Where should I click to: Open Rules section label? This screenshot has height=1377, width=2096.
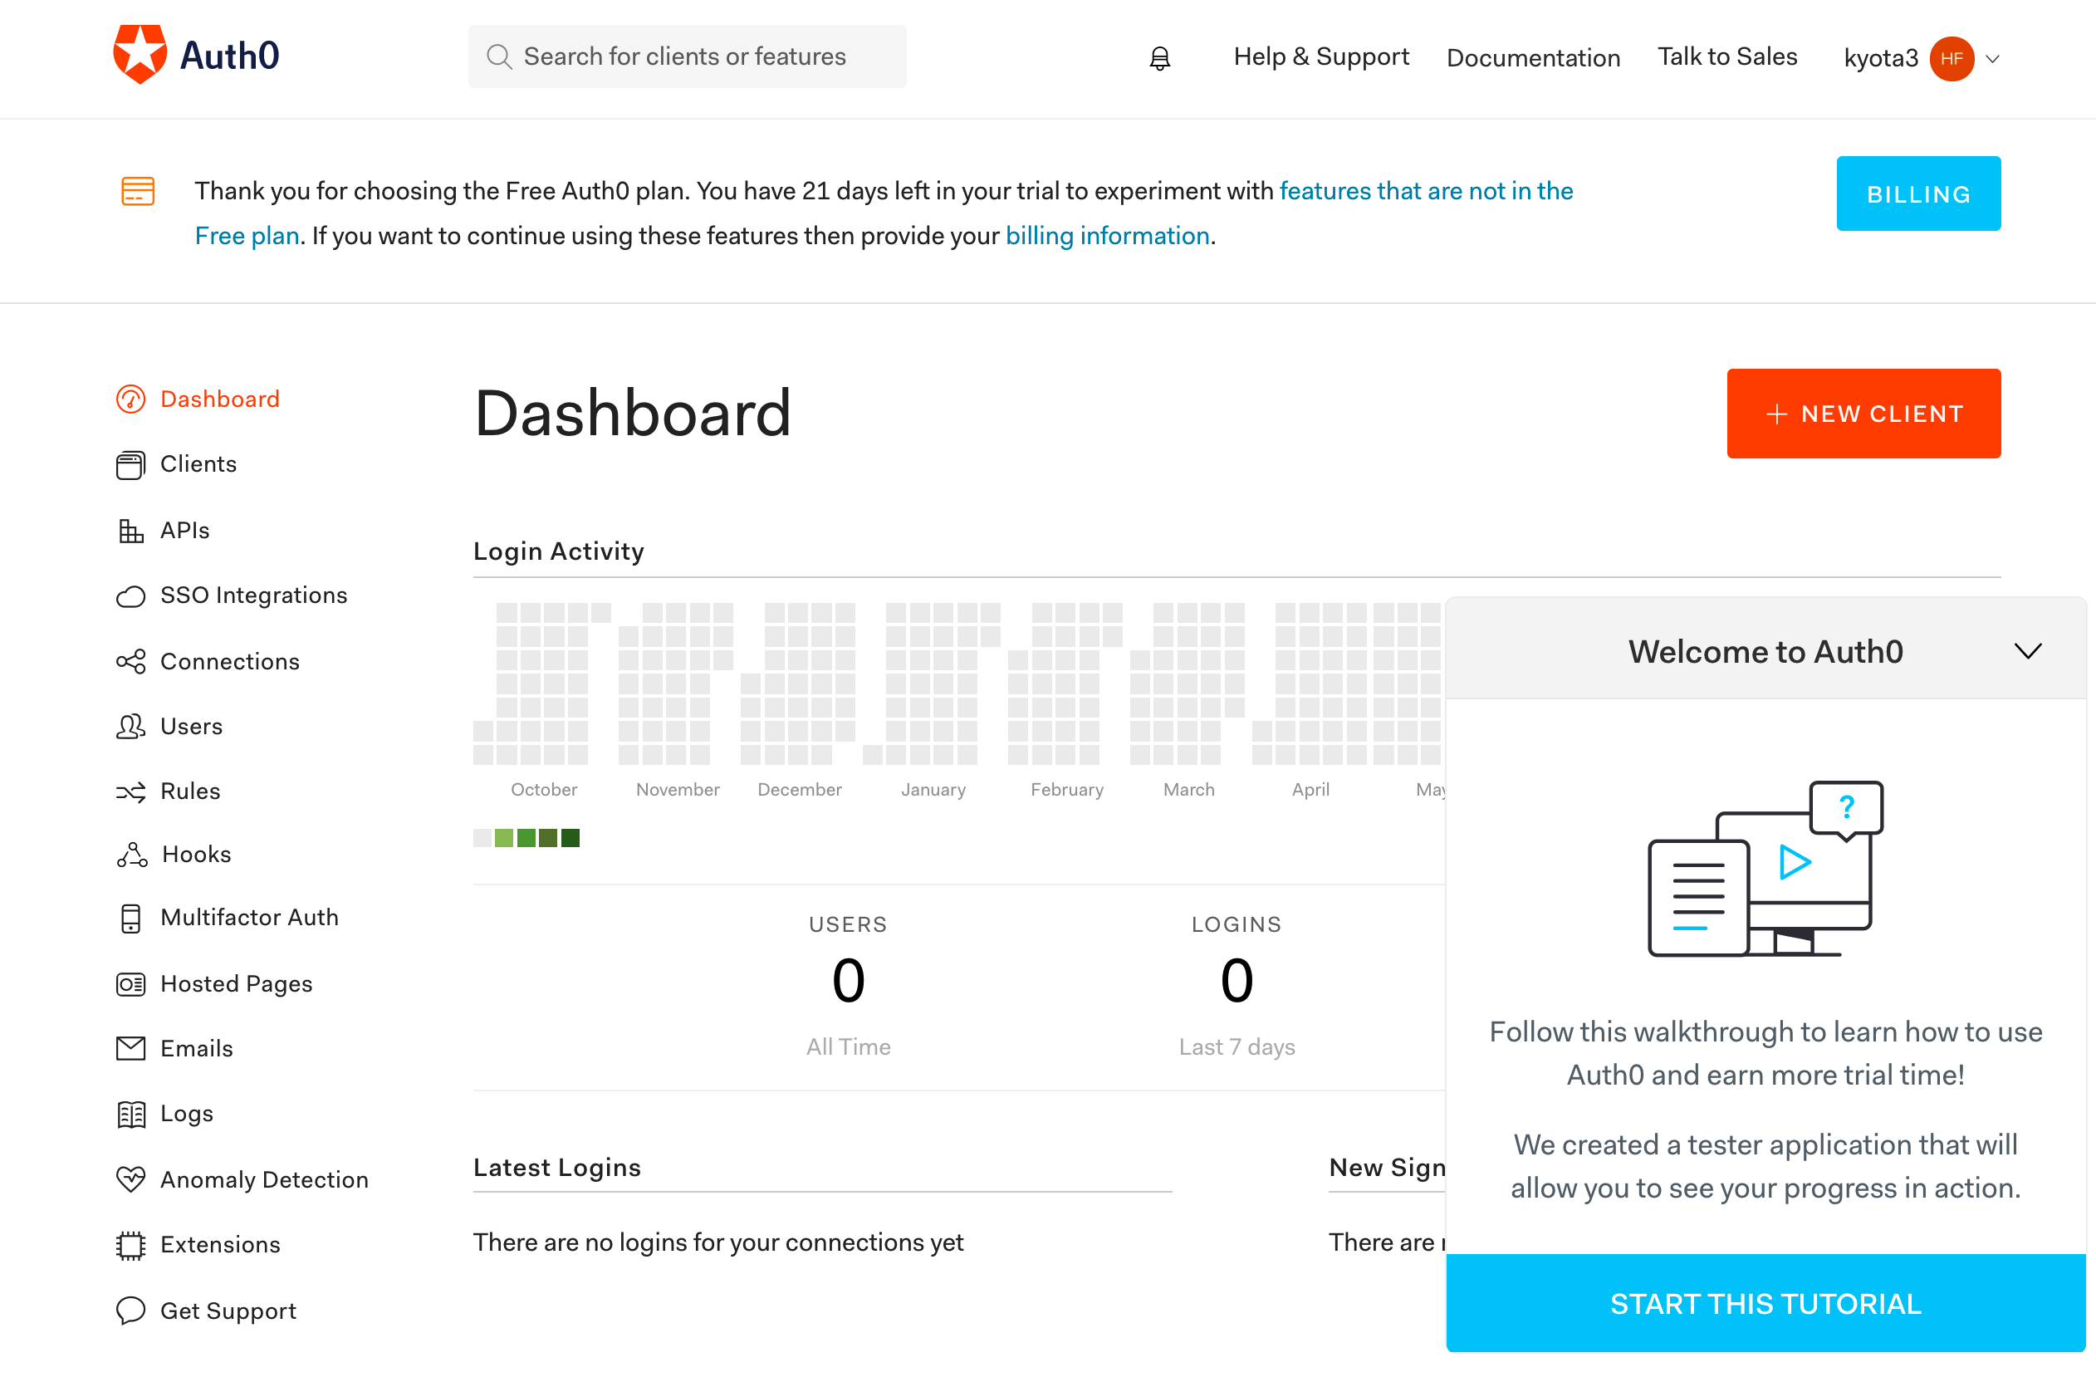190,791
